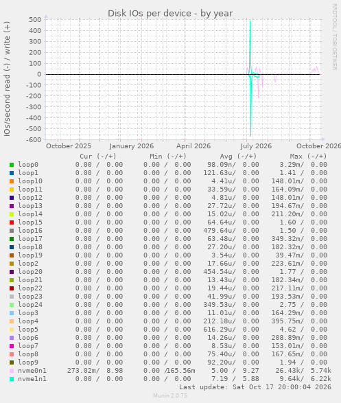Click the 'Min (-/+)' column header
Image resolution: width=341 pixels, height=403 pixels.
[168, 157]
